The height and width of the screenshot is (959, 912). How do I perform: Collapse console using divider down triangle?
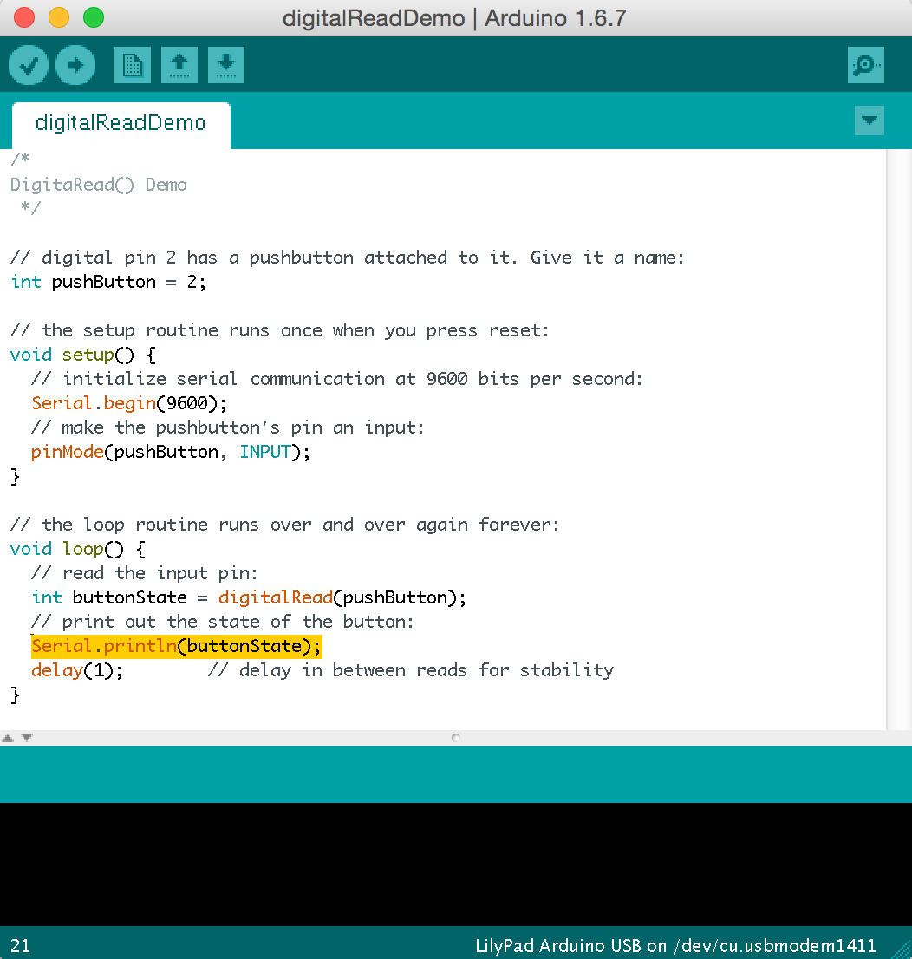pos(27,738)
